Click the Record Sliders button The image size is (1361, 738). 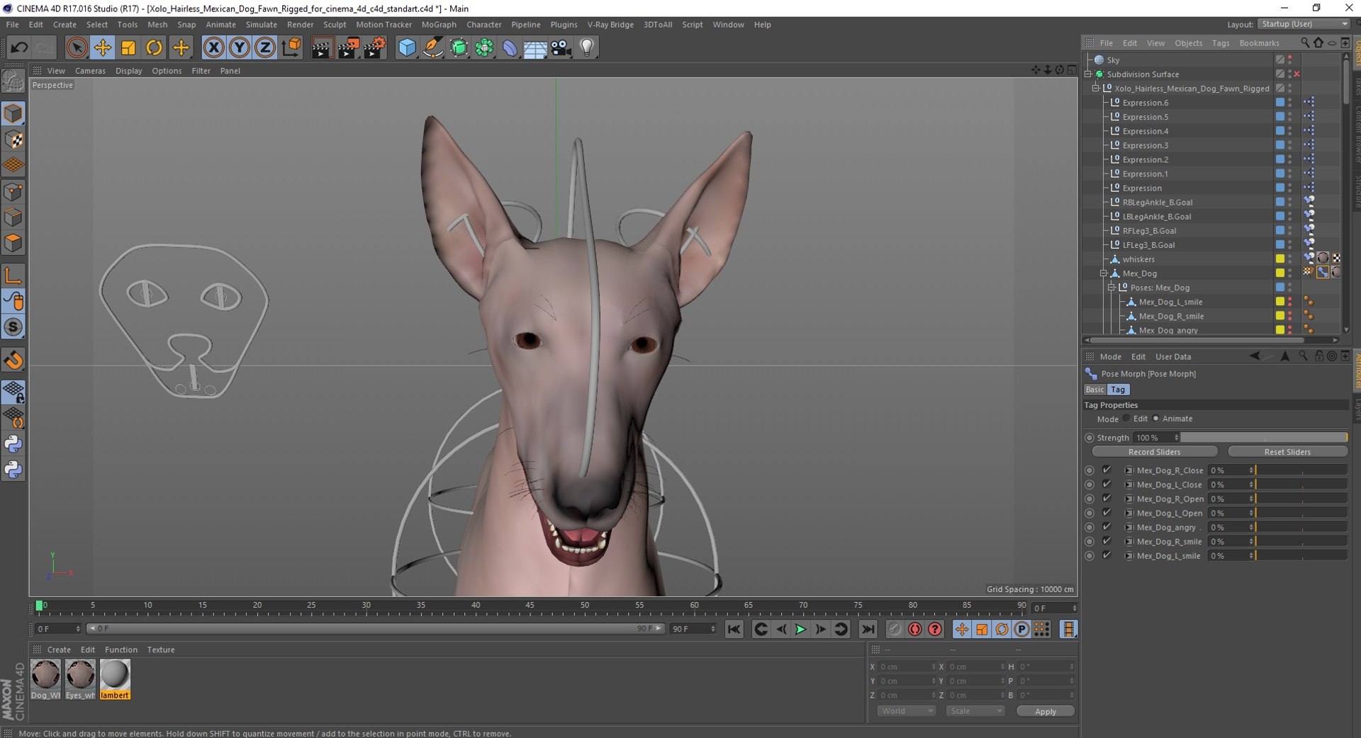tap(1154, 452)
